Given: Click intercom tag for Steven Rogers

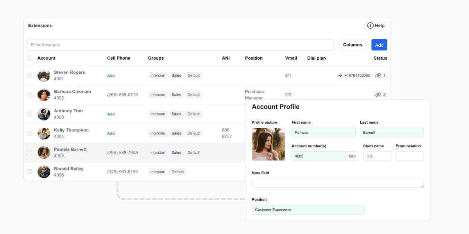Looking at the screenshot, I should pyautogui.click(x=158, y=75).
